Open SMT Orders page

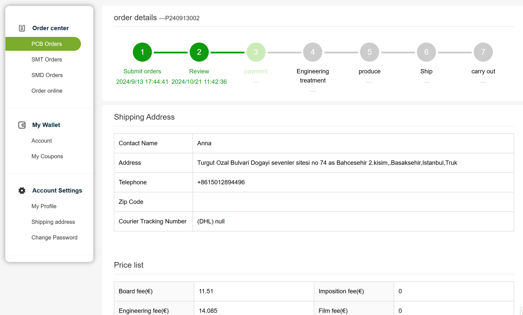click(x=46, y=59)
